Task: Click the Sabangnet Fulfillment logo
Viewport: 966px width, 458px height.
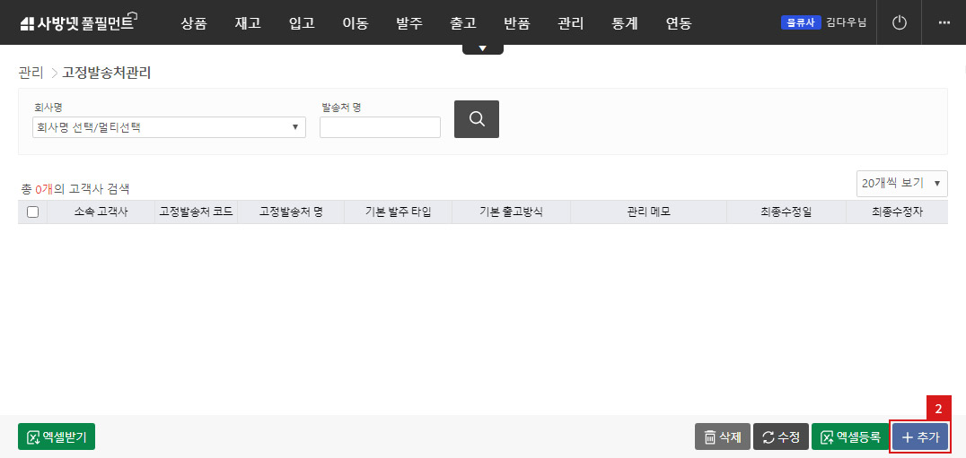Action: click(79, 22)
